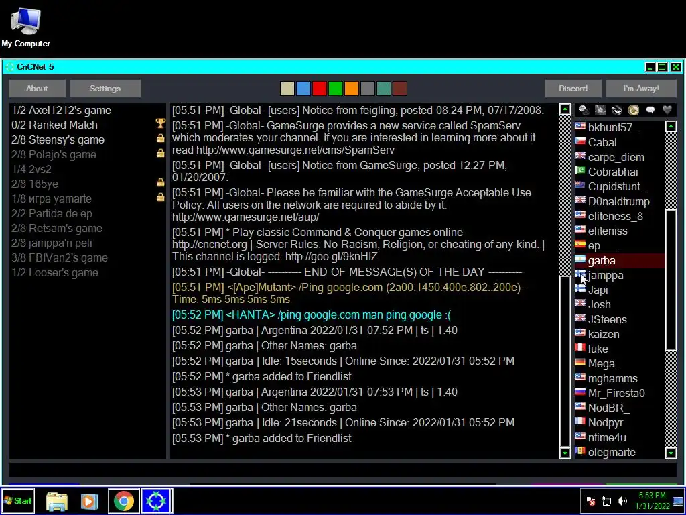686x515 pixels.
Task: Select the dark red color swatch
Action: [400, 89]
